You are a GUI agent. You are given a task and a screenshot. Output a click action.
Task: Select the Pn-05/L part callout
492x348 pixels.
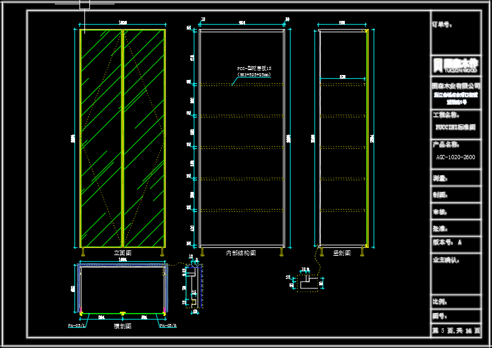tap(77, 326)
